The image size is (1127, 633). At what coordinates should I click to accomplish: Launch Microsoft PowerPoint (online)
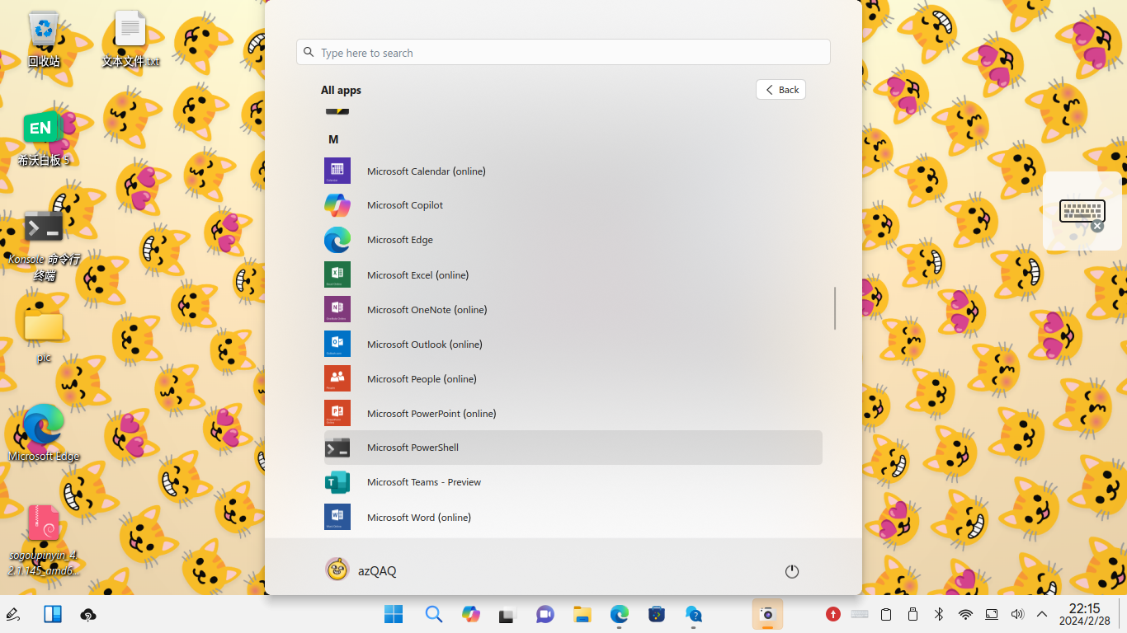point(573,413)
